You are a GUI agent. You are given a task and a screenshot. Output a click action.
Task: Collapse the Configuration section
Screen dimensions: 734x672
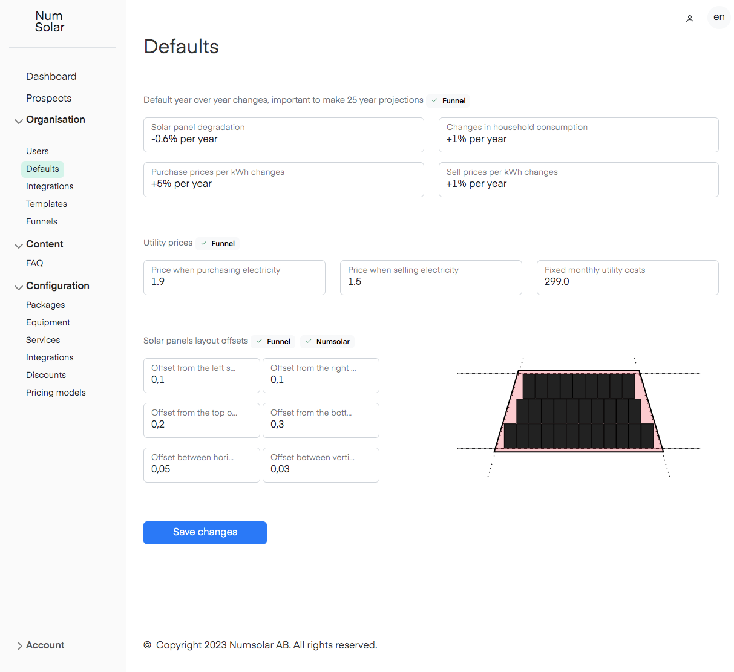point(53,286)
